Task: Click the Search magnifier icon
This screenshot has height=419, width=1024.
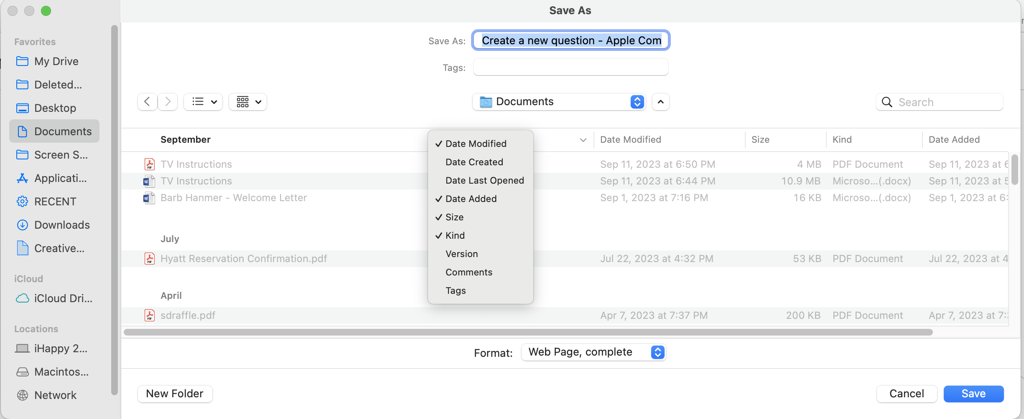Action: (886, 102)
